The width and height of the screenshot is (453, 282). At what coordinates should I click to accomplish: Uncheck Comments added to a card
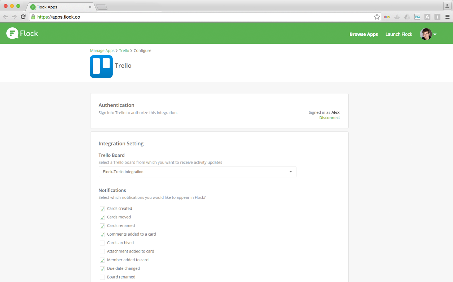[x=102, y=234]
